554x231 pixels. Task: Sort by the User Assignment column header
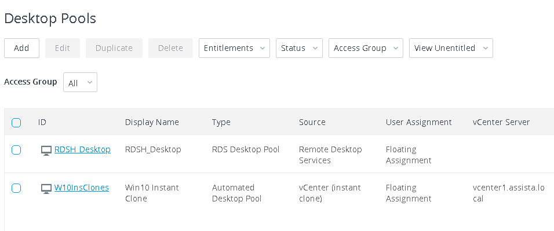418,122
